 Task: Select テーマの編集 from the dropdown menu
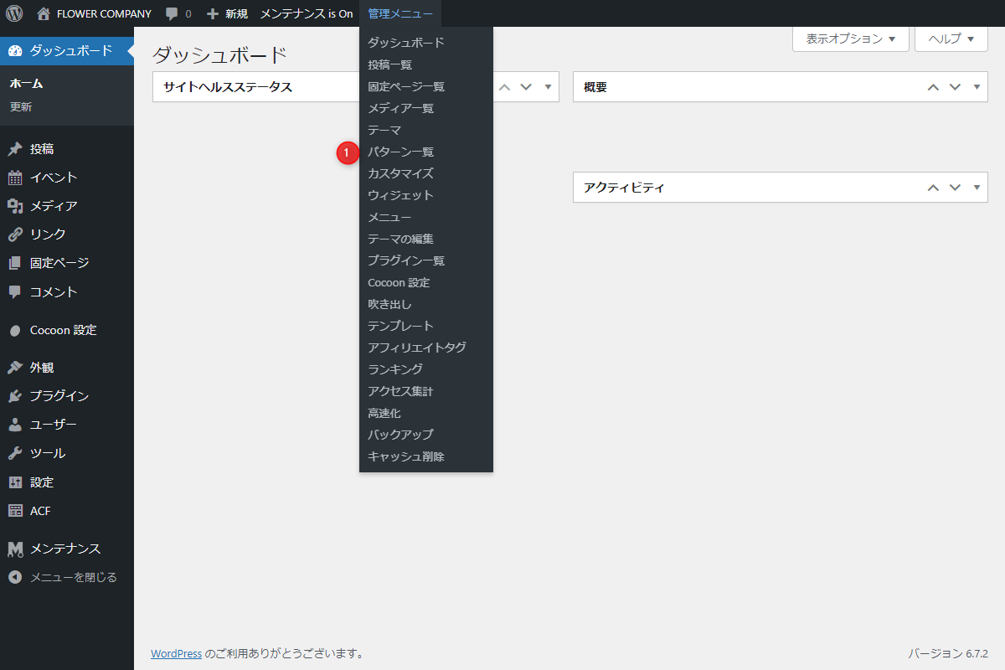pyautogui.click(x=426, y=239)
